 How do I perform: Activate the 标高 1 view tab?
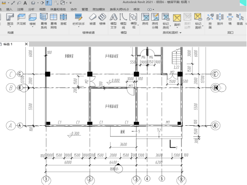(x=8, y=44)
